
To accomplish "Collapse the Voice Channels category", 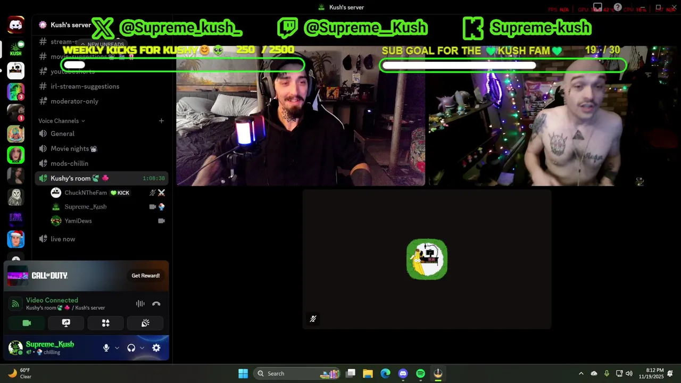I will [61, 121].
